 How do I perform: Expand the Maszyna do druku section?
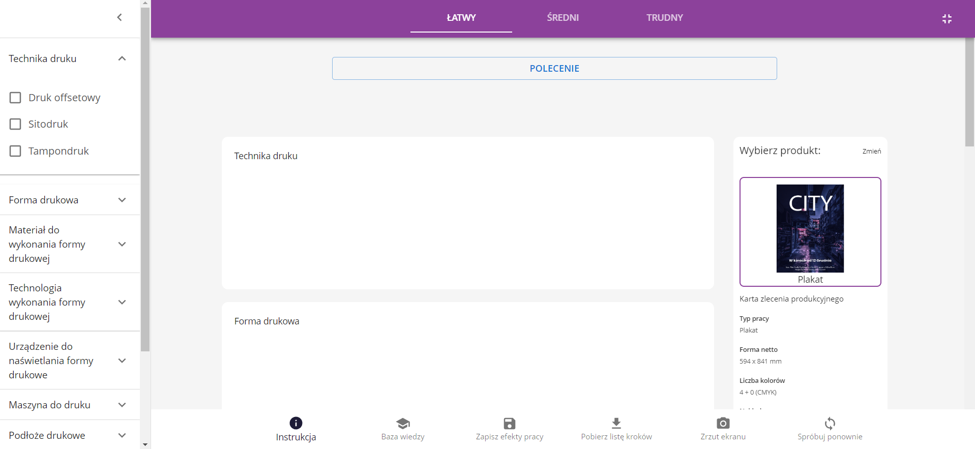tap(122, 405)
